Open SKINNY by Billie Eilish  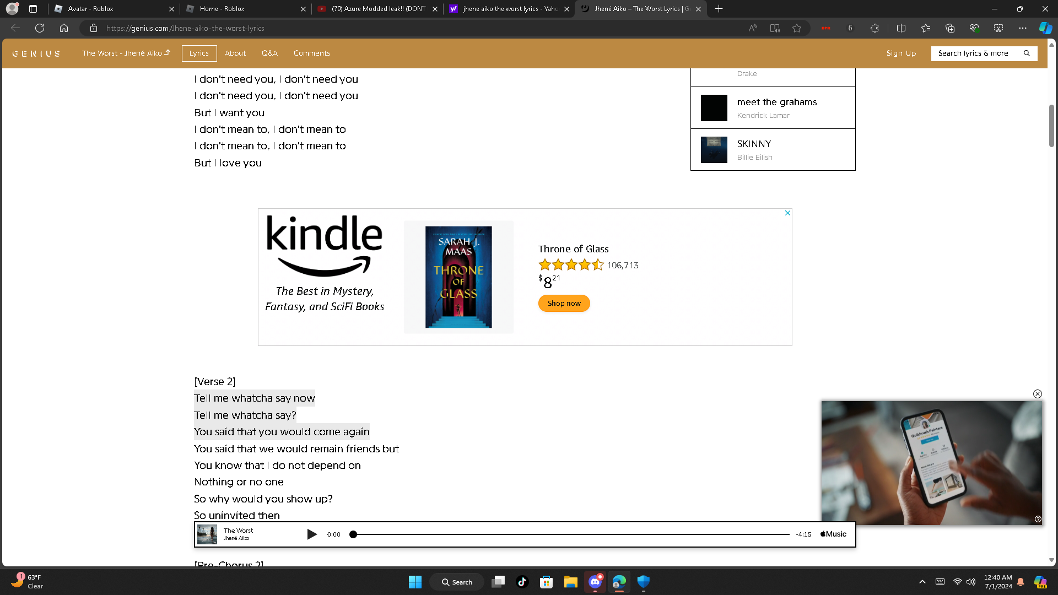click(x=773, y=150)
